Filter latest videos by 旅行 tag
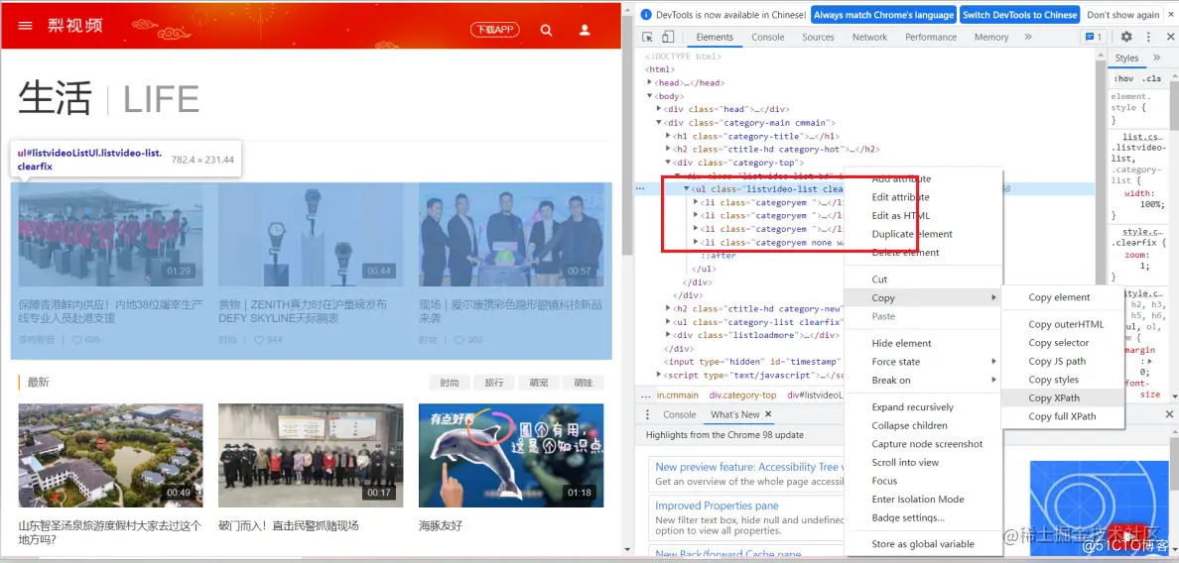Viewport: 1179px width, 563px height. [x=494, y=383]
